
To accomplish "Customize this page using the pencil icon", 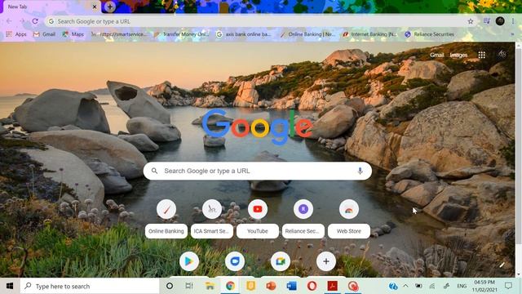I will (x=502, y=265).
